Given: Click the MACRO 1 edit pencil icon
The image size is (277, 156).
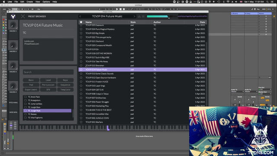Looking at the screenshot, I should coord(16,28).
